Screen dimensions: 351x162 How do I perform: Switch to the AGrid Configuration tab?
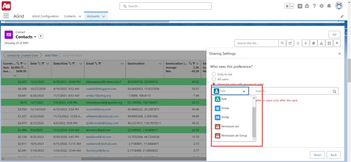pos(45,16)
